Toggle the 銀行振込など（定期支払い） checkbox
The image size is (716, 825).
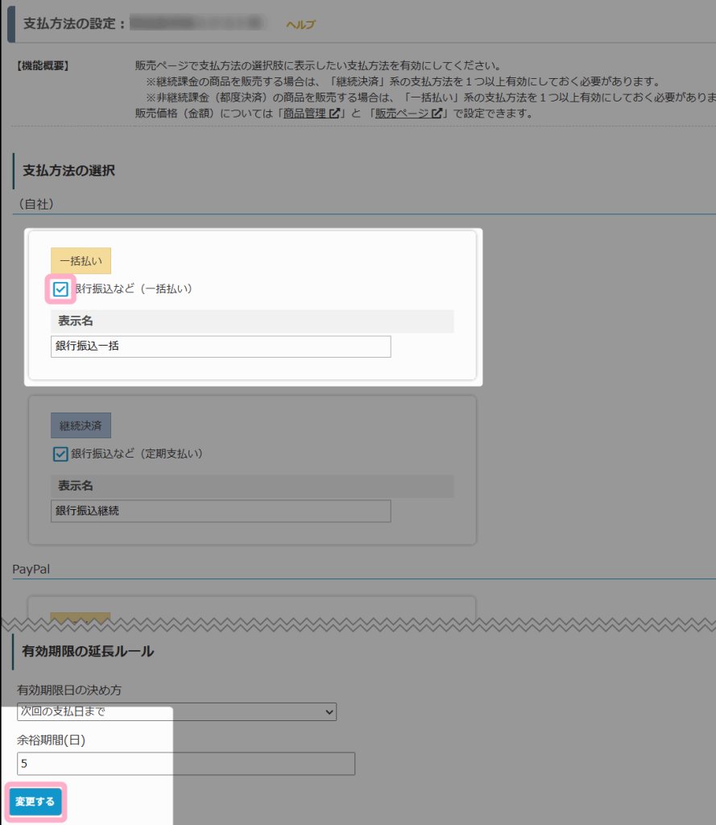pos(60,454)
